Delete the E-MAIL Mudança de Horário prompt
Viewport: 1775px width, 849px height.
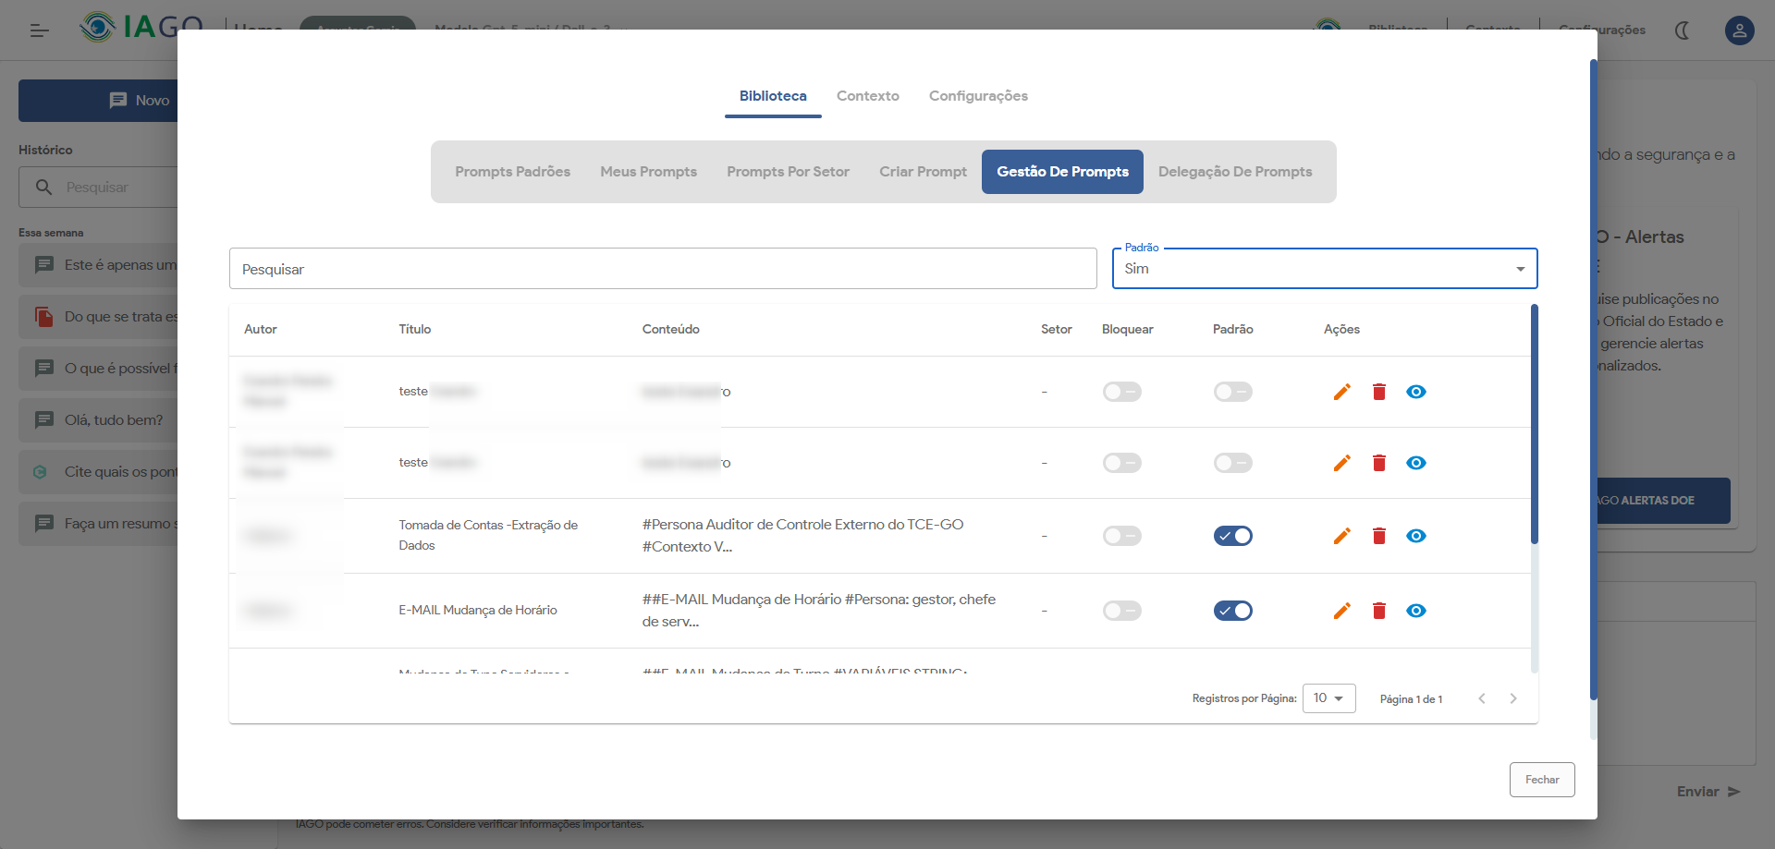[x=1378, y=611]
